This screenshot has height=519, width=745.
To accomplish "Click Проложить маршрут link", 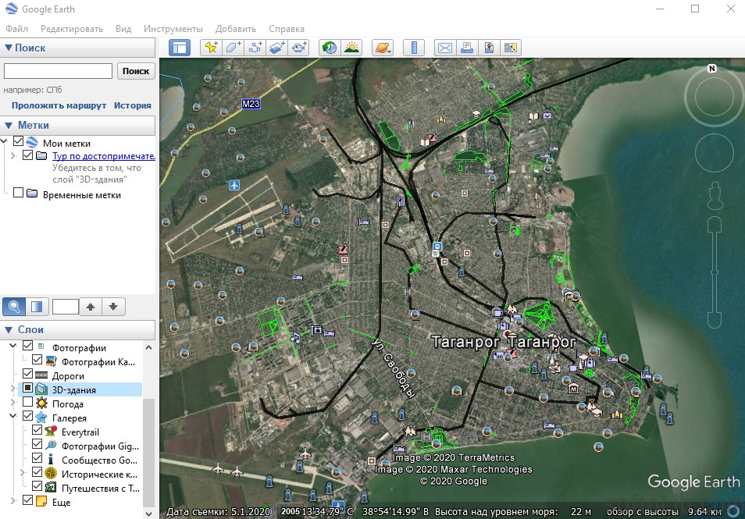I will 59,105.
